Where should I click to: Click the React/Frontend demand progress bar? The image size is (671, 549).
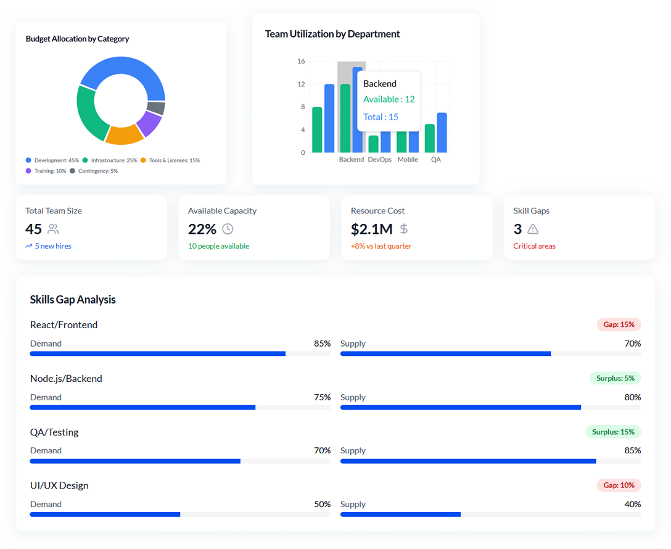[x=180, y=354]
